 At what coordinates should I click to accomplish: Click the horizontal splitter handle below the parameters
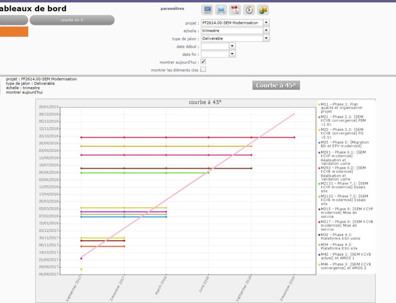[206, 75]
